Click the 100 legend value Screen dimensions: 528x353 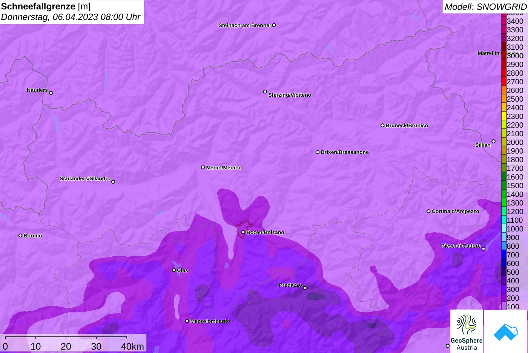tap(513, 307)
